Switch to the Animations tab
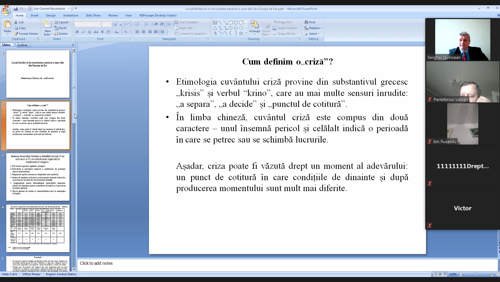The width and height of the screenshot is (500, 282). [x=71, y=15]
